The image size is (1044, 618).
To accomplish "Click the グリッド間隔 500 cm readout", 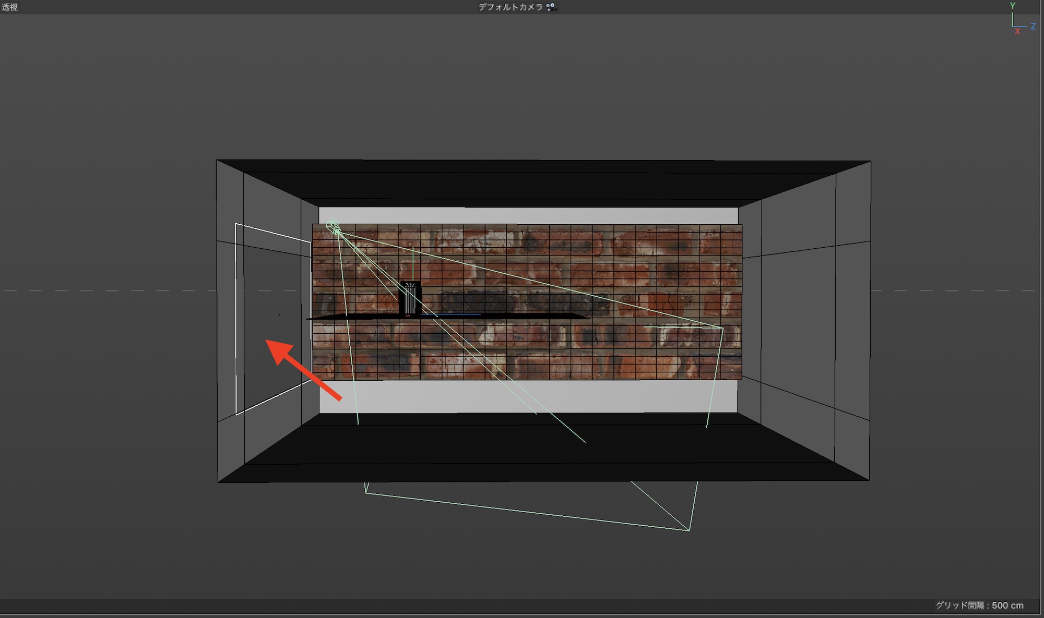I will point(979,605).
